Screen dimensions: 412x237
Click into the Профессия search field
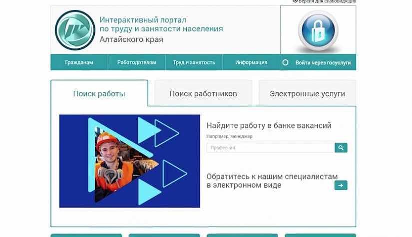270,148
